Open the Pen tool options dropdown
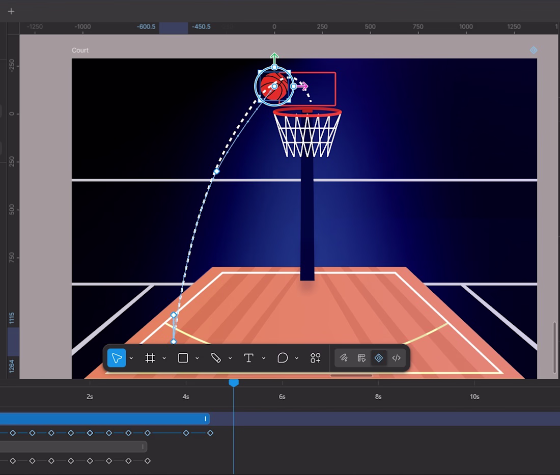The height and width of the screenshot is (475, 560). (x=230, y=358)
